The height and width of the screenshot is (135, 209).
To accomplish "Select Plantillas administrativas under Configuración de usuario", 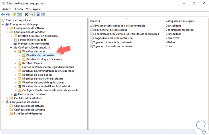I will [x=28, y=114].
